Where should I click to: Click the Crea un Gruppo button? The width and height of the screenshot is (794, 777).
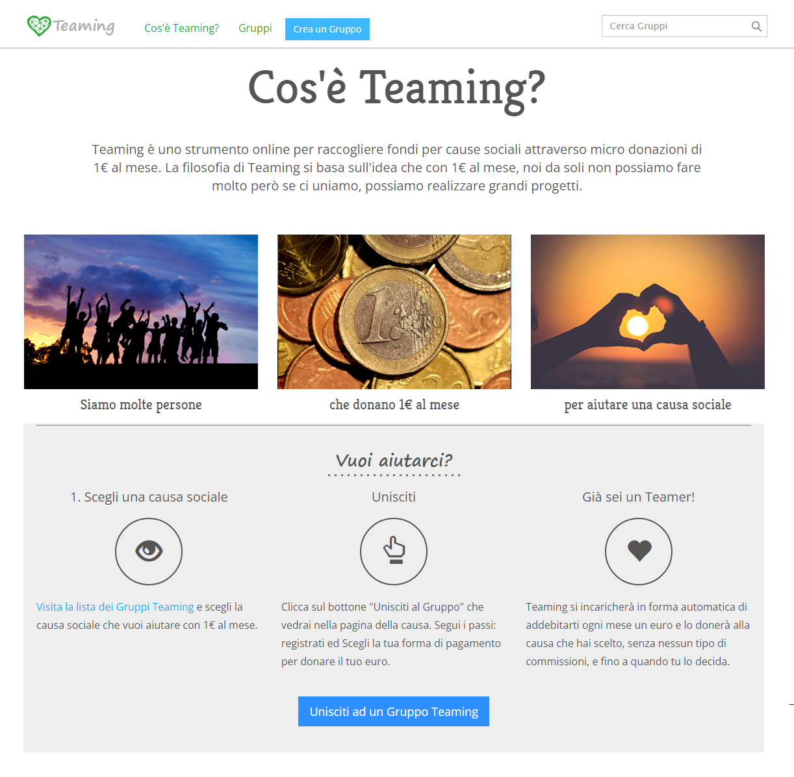327,29
